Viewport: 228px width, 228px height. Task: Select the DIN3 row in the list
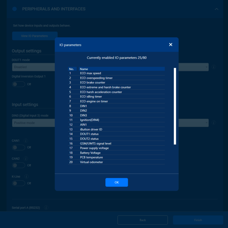[x=116, y=115]
